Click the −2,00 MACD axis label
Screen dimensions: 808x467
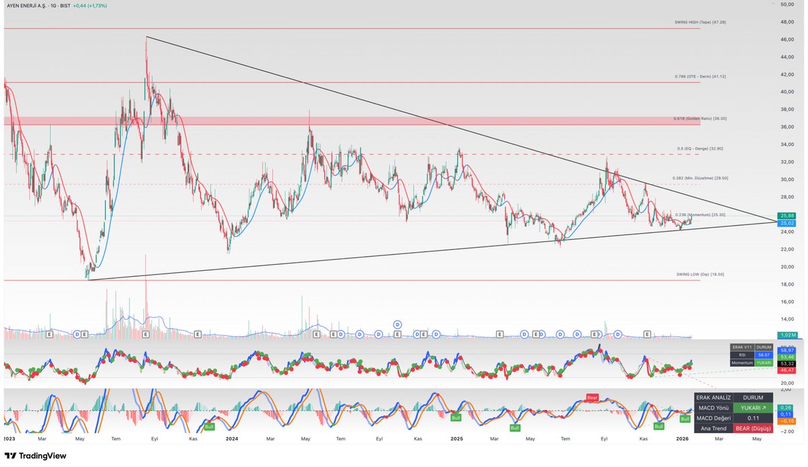(x=787, y=431)
